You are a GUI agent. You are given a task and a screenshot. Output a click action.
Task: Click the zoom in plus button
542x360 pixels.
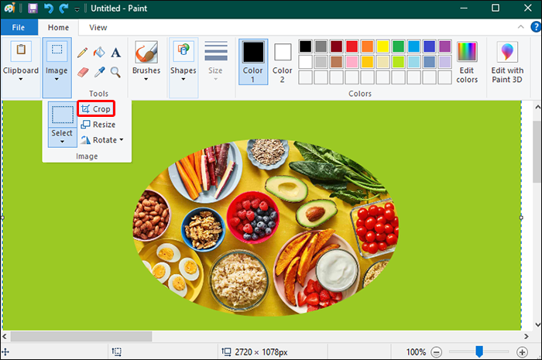(522, 352)
